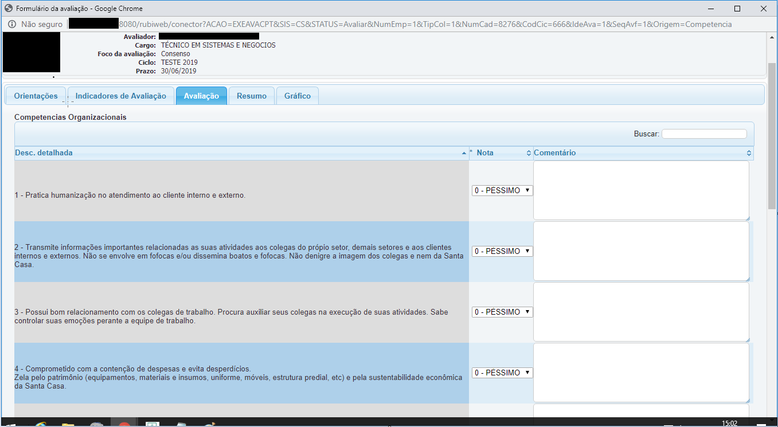Click the sort arrows on the Comentário column

tap(749, 153)
